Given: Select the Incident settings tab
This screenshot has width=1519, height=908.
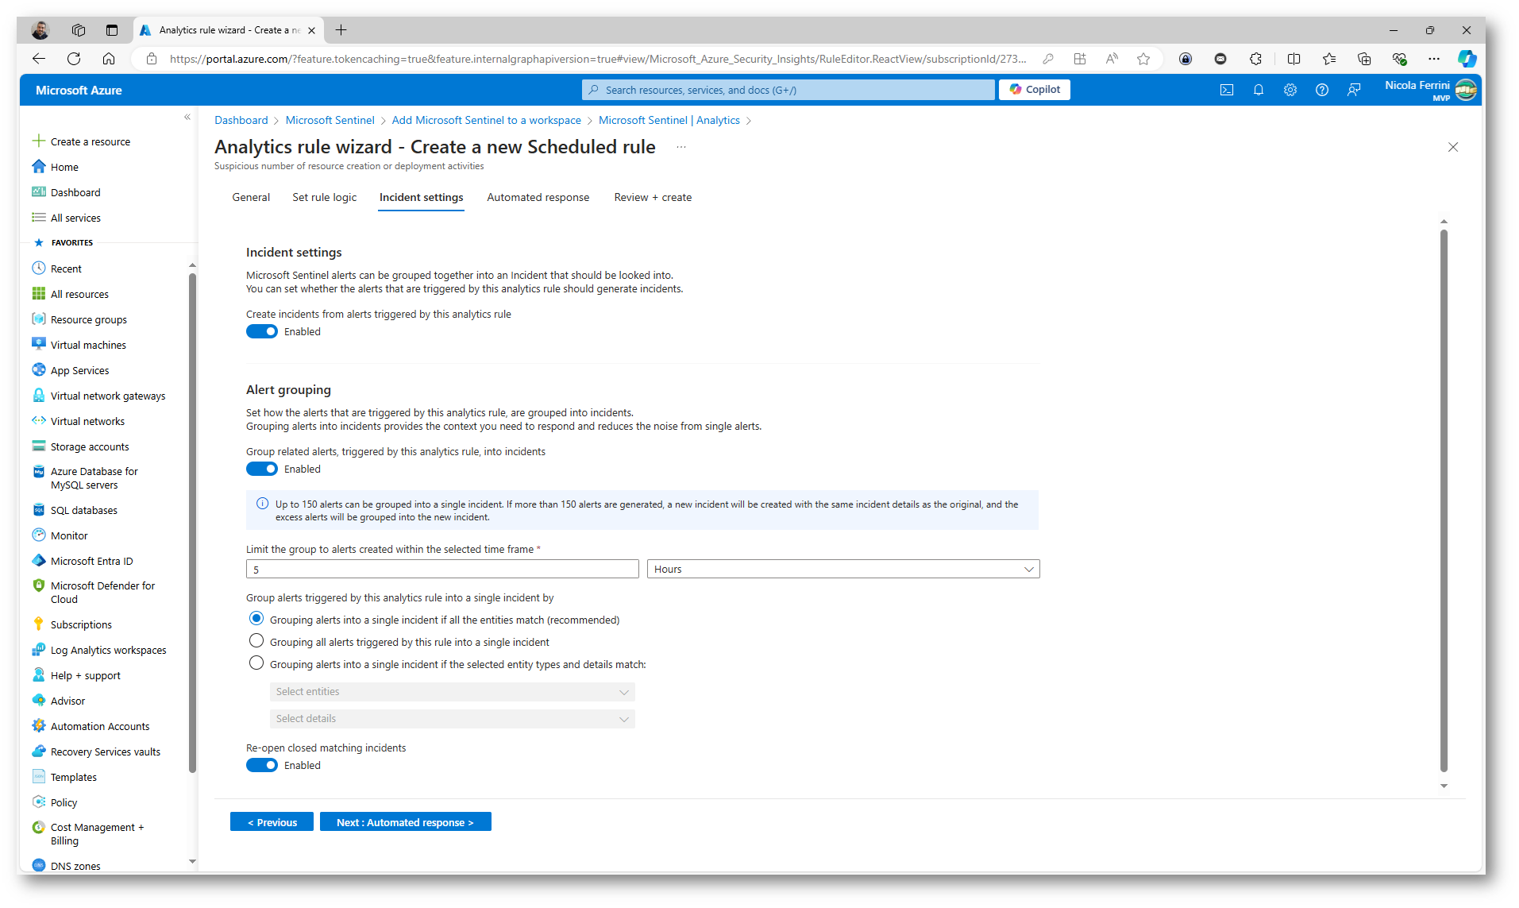Looking at the screenshot, I should point(421,197).
